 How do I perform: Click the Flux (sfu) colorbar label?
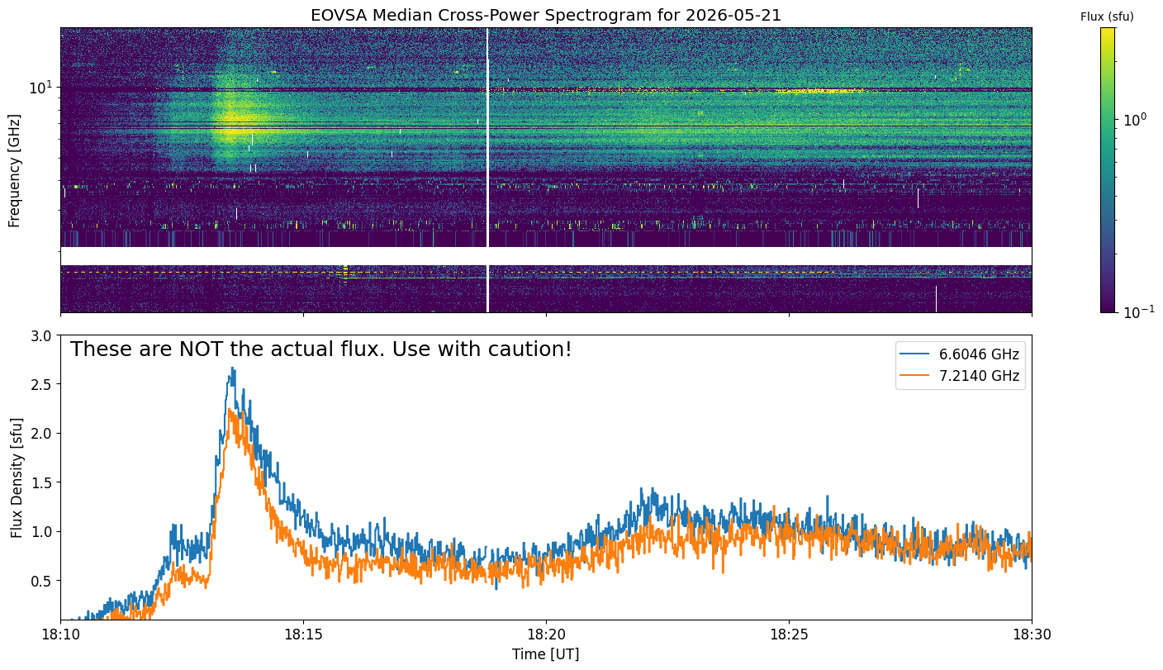pyautogui.click(x=1108, y=17)
